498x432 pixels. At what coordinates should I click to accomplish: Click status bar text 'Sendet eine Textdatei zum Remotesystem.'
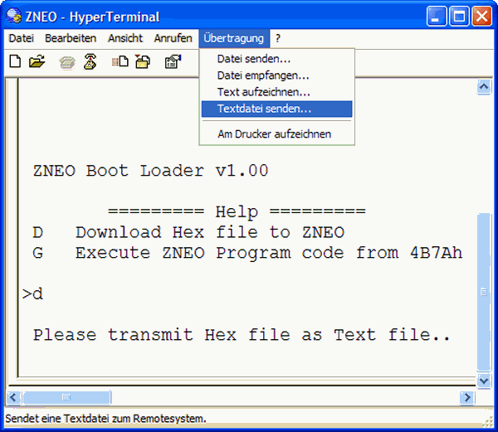(x=105, y=419)
